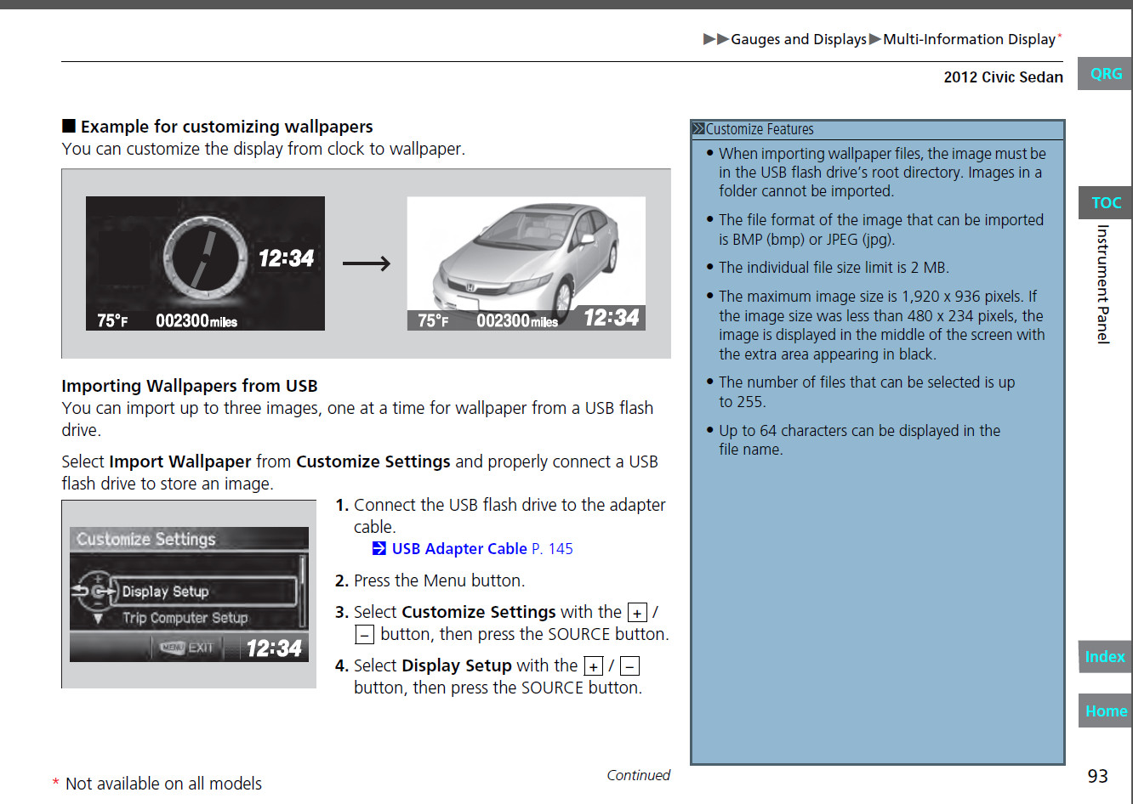Click the Gauges and Displays breadcrumb
This screenshot has height=804, width=1133.
pos(799,39)
